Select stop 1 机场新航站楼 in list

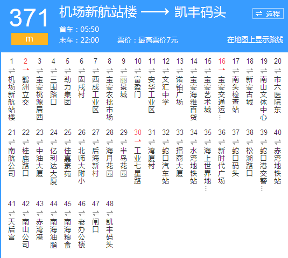pyautogui.click(x=11, y=98)
